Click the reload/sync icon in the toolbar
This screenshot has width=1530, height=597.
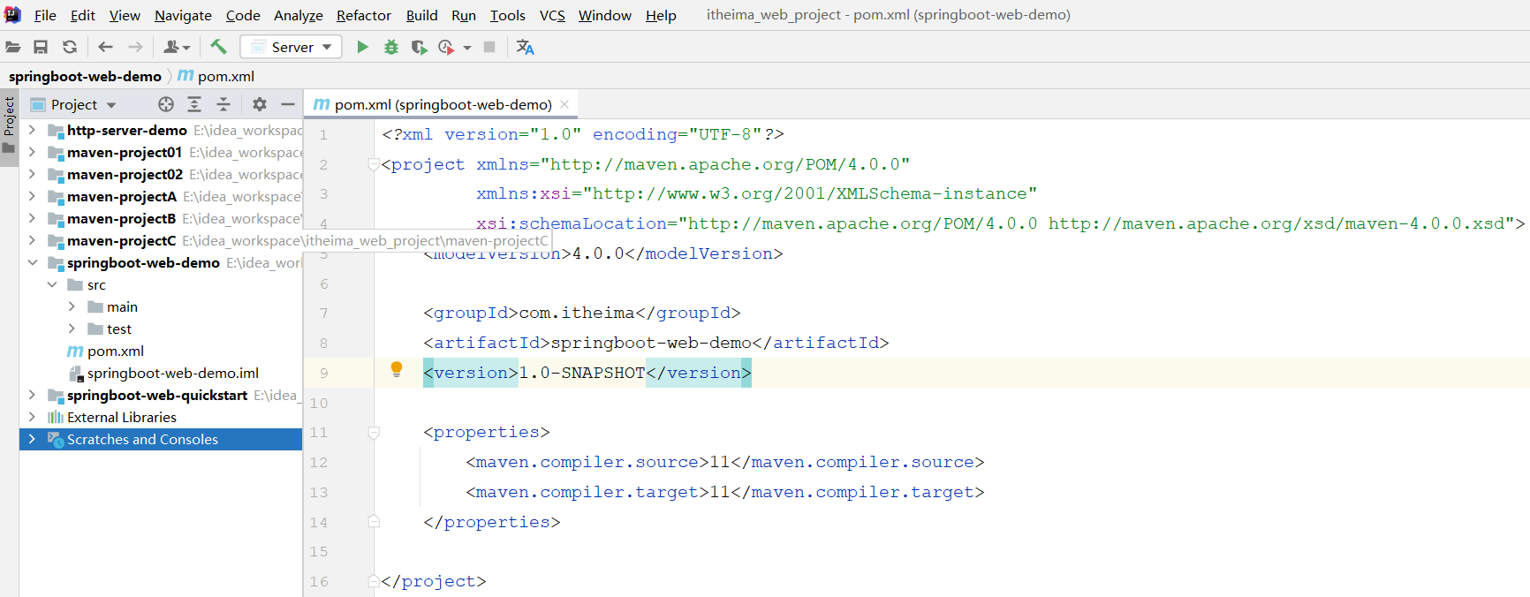tap(70, 47)
